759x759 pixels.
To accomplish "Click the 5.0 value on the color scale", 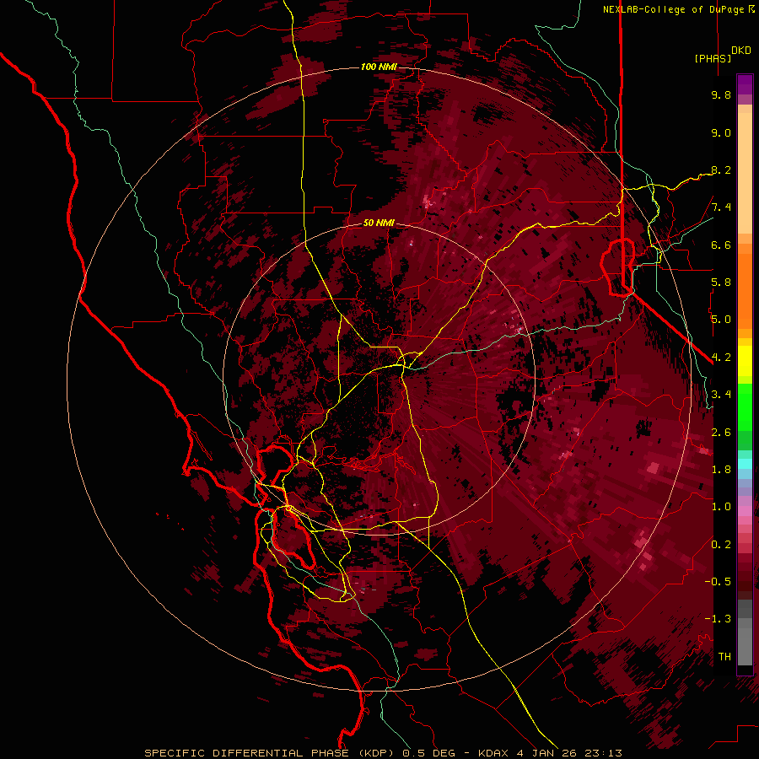I will pos(721,320).
